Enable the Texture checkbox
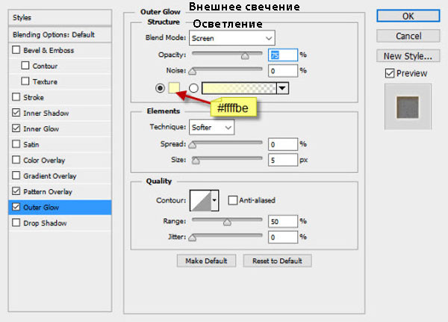This screenshot has height=322, width=448. pyautogui.click(x=25, y=81)
